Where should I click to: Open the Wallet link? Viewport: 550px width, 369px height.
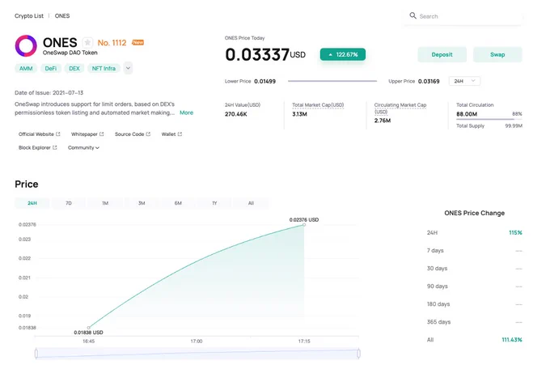pos(168,134)
